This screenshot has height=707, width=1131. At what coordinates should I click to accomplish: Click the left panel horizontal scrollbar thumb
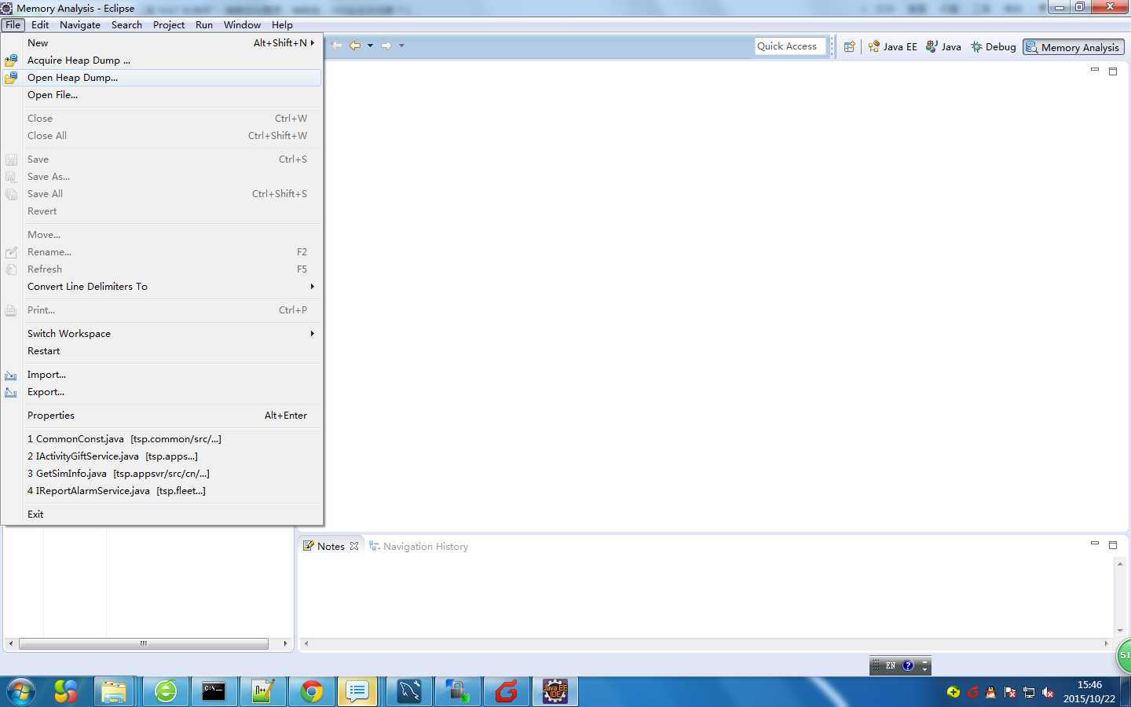(x=144, y=643)
